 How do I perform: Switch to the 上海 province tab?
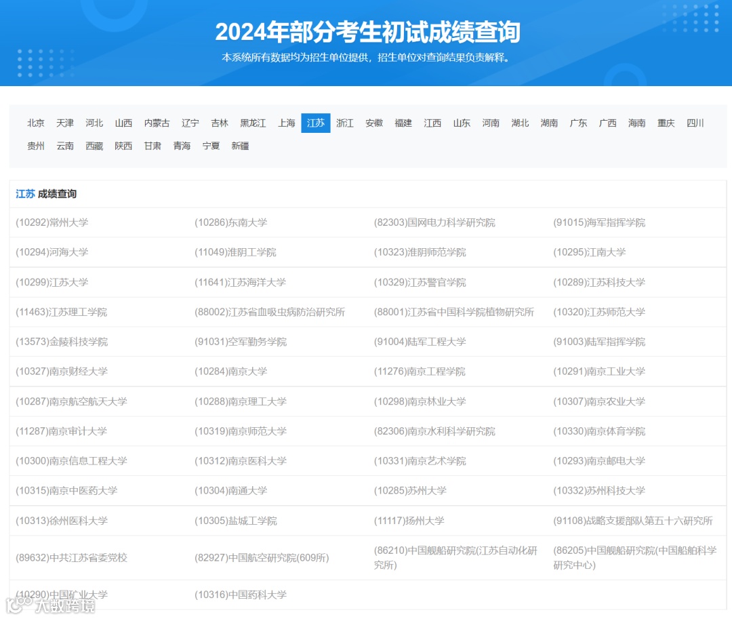[287, 123]
